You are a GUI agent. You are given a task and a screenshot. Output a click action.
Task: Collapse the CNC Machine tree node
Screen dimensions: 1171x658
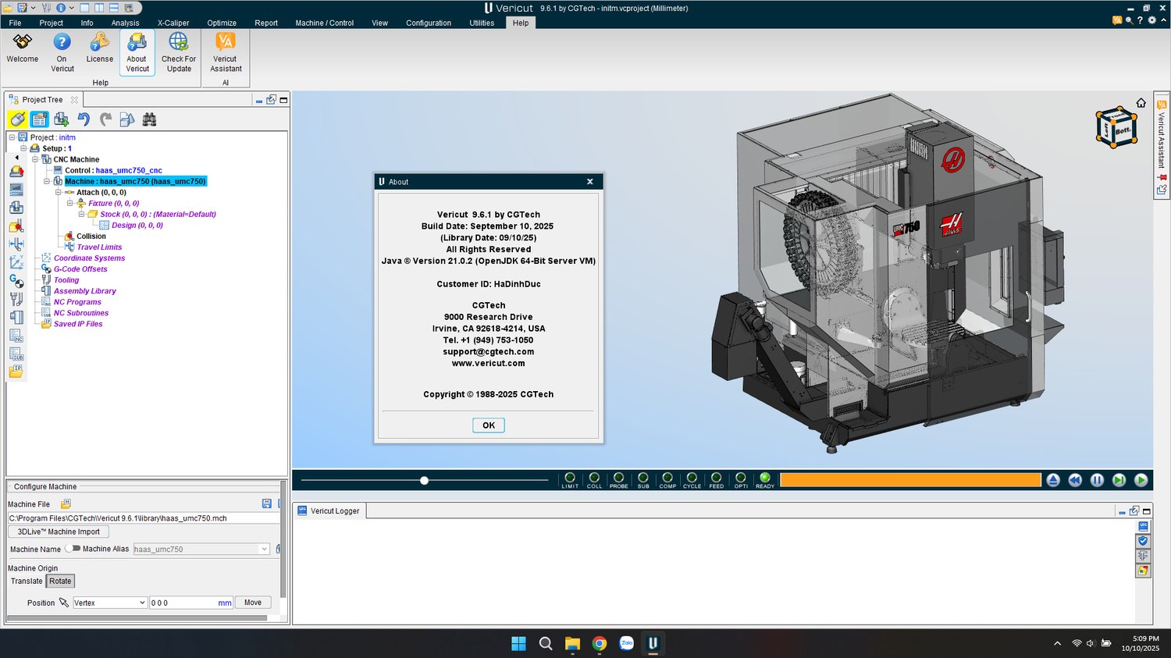click(x=35, y=159)
